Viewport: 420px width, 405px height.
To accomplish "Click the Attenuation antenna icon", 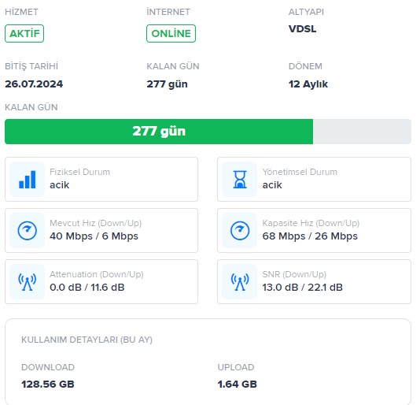I will (x=27, y=282).
